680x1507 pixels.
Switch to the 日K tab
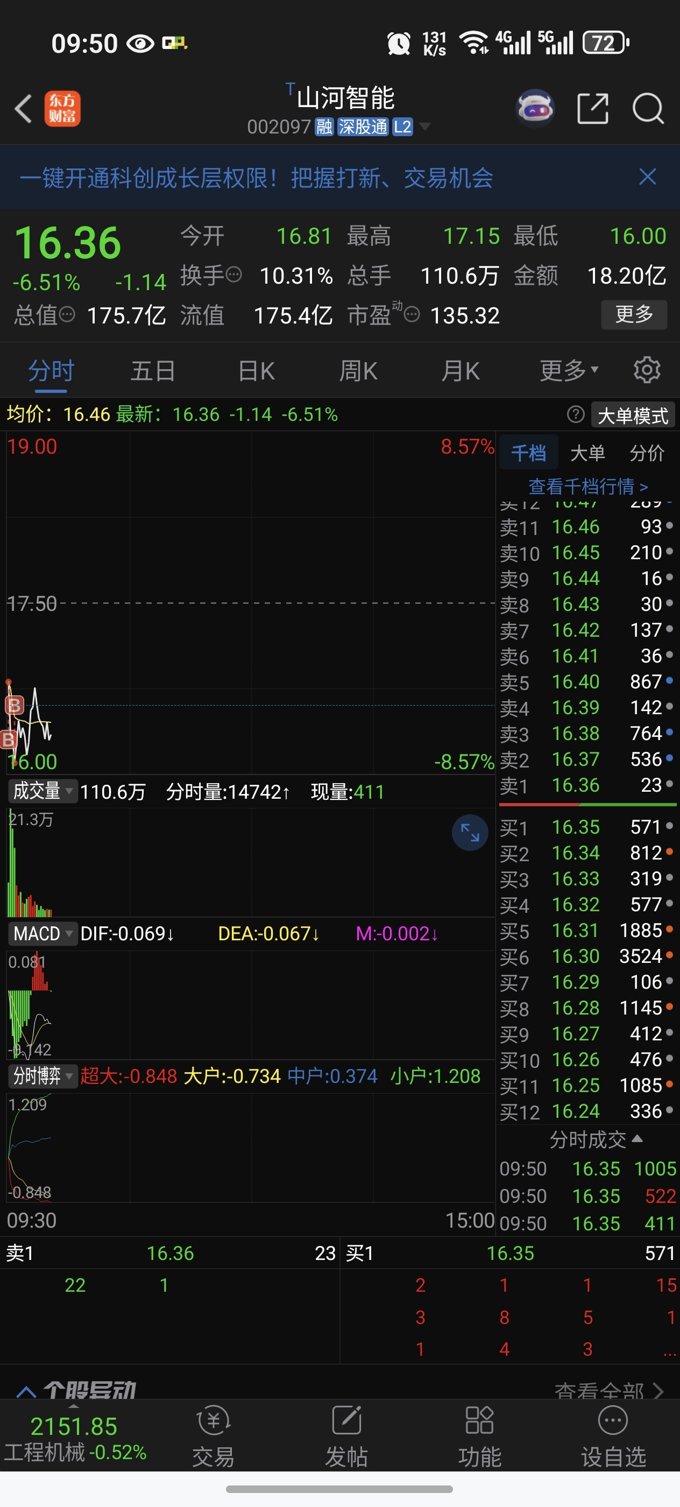tap(256, 371)
